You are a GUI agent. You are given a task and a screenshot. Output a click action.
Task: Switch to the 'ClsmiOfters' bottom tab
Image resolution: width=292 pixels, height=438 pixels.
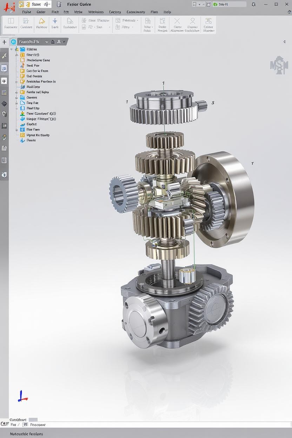coord(18,419)
